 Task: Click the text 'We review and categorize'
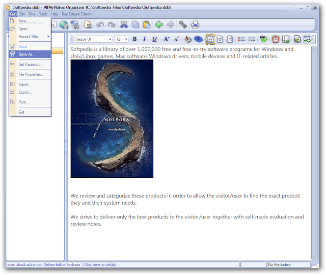click(x=100, y=196)
